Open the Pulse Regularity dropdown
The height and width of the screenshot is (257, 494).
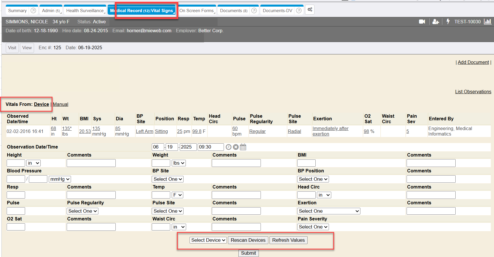(x=83, y=211)
